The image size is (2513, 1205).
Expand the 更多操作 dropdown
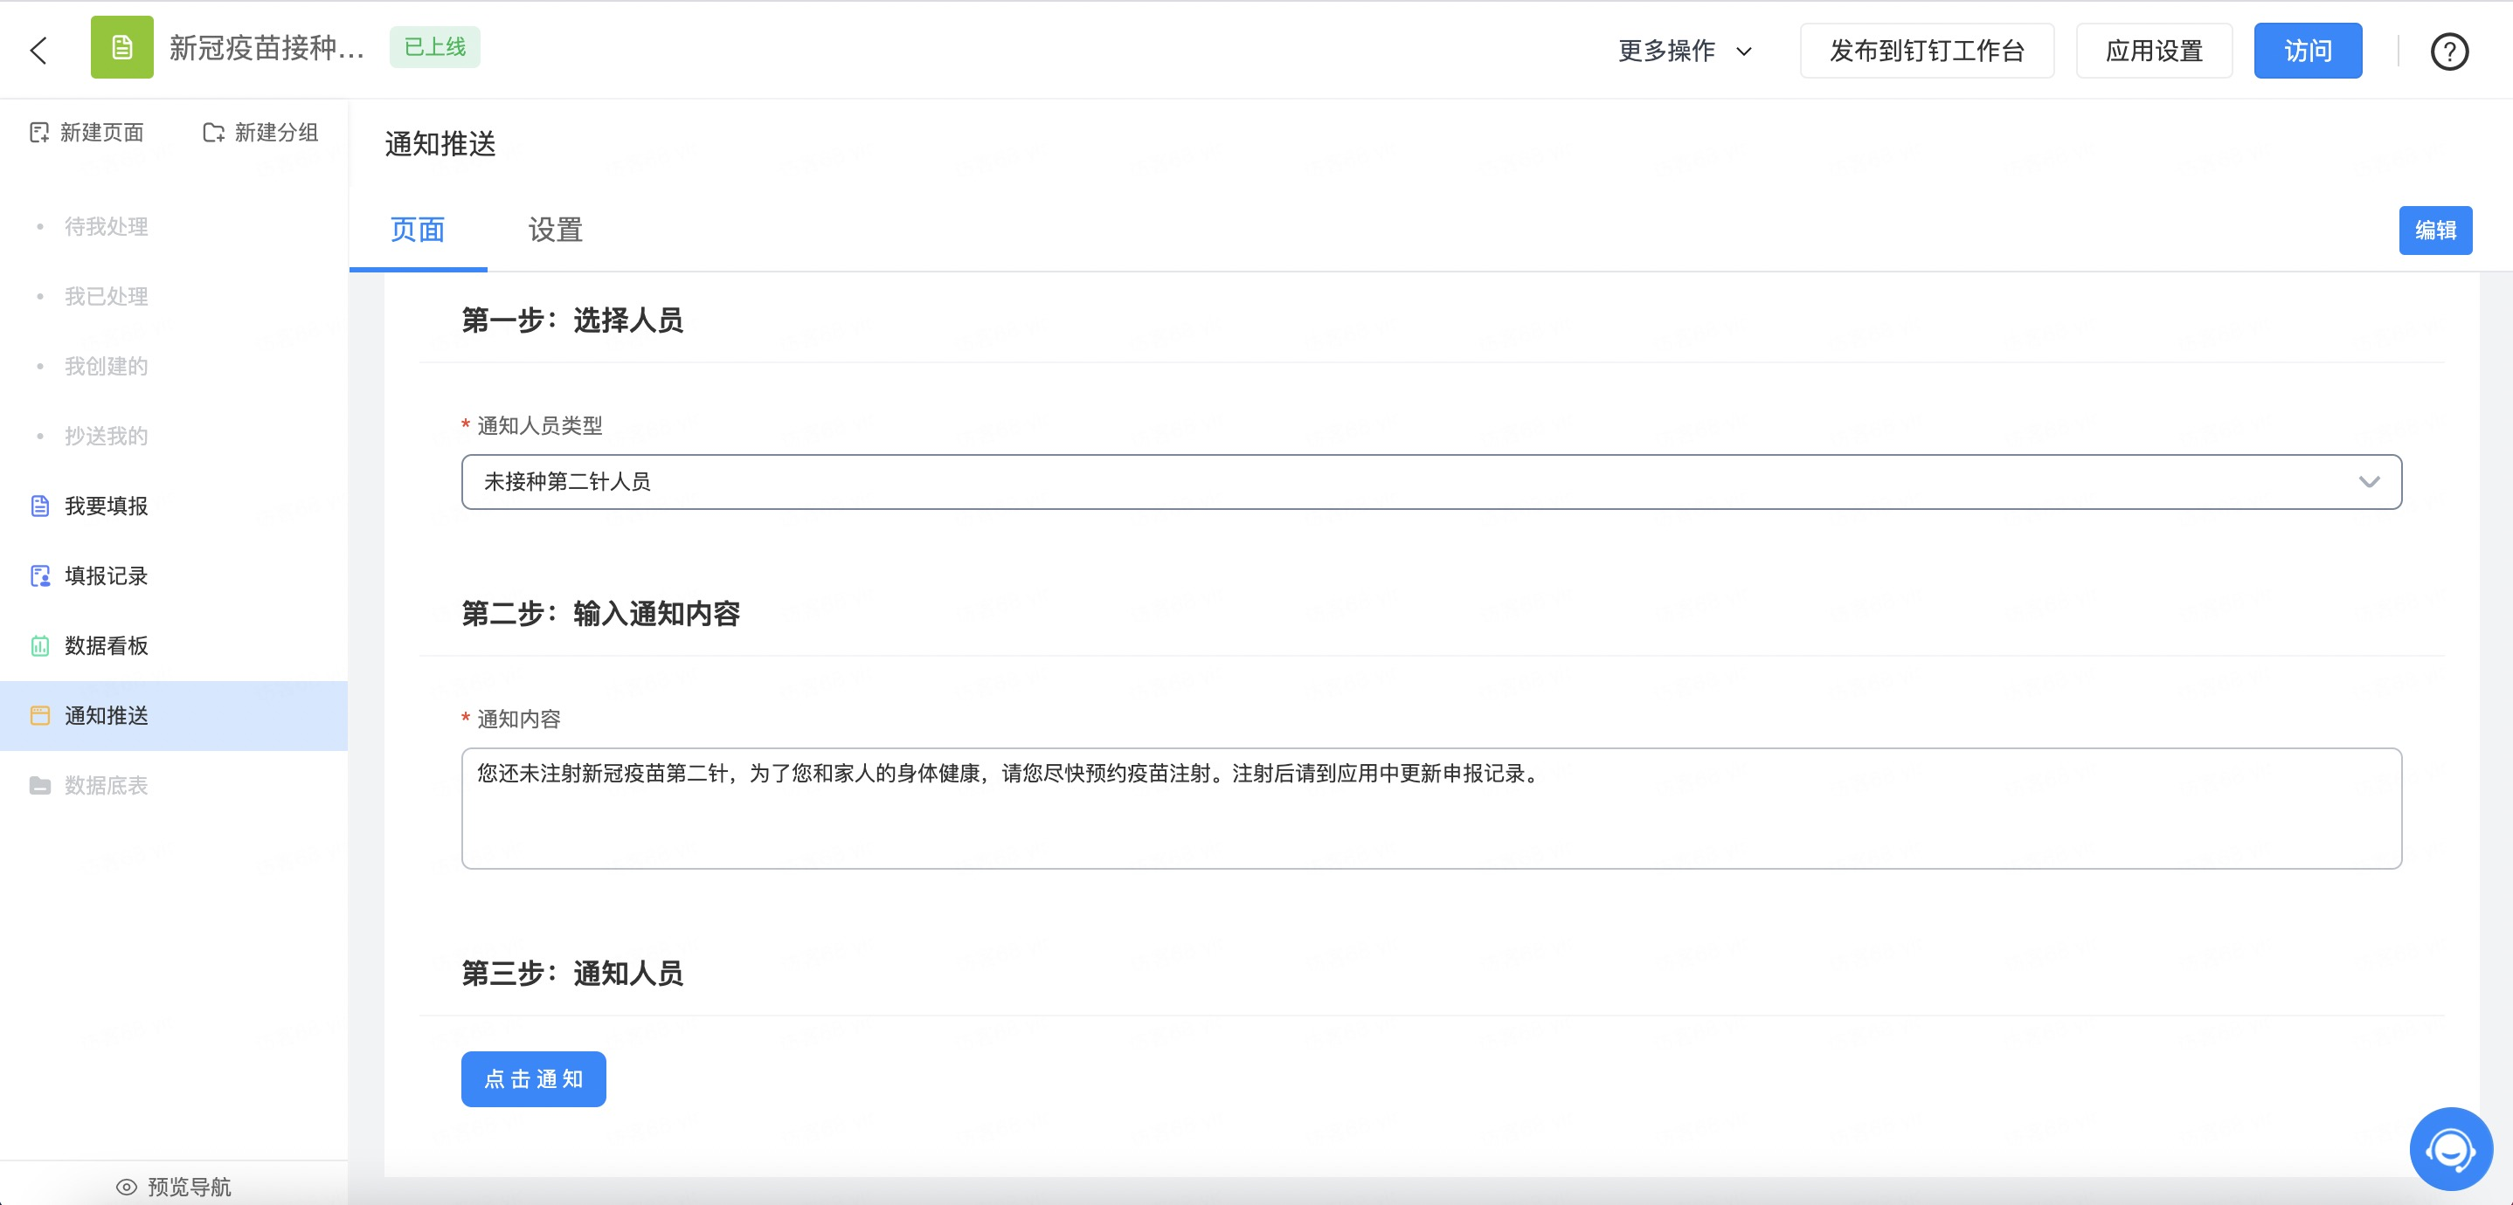(1685, 51)
